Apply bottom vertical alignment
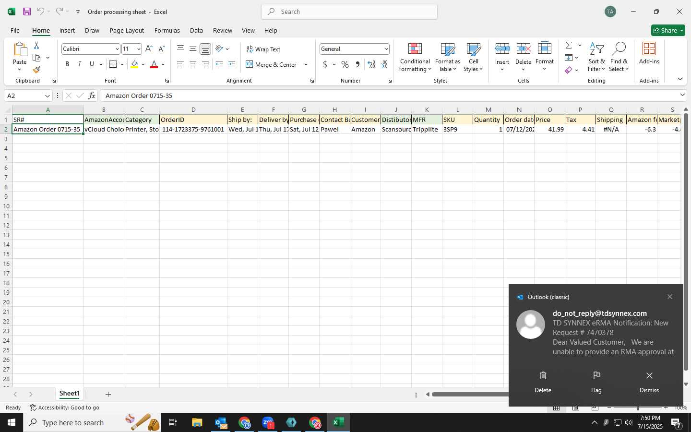 (x=205, y=49)
